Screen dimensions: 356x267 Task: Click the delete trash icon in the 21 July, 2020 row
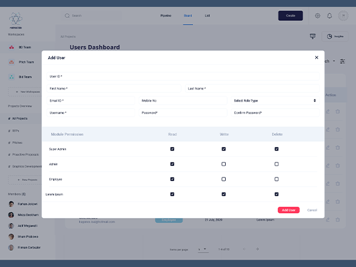coord(338,219)
